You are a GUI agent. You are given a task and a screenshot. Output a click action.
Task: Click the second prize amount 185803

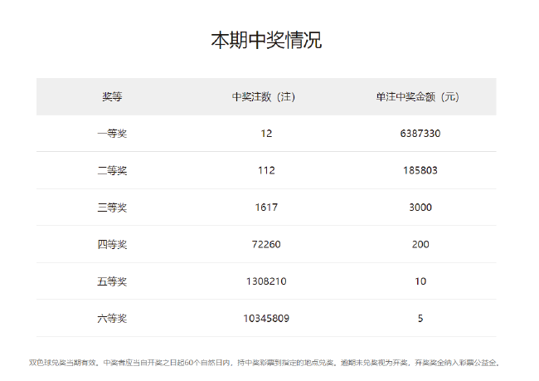pyautogui.click(x=420, y=170)
